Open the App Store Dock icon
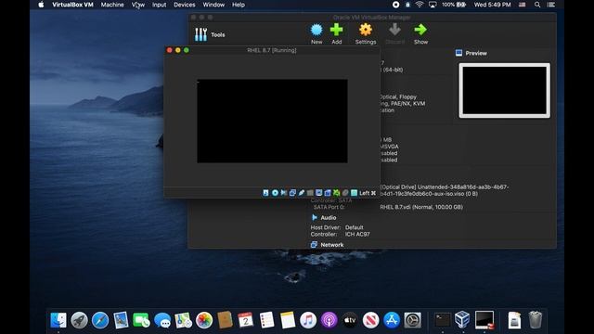This screenshot has height=334, width=594. pyautogui.click(x=392, y=320)
